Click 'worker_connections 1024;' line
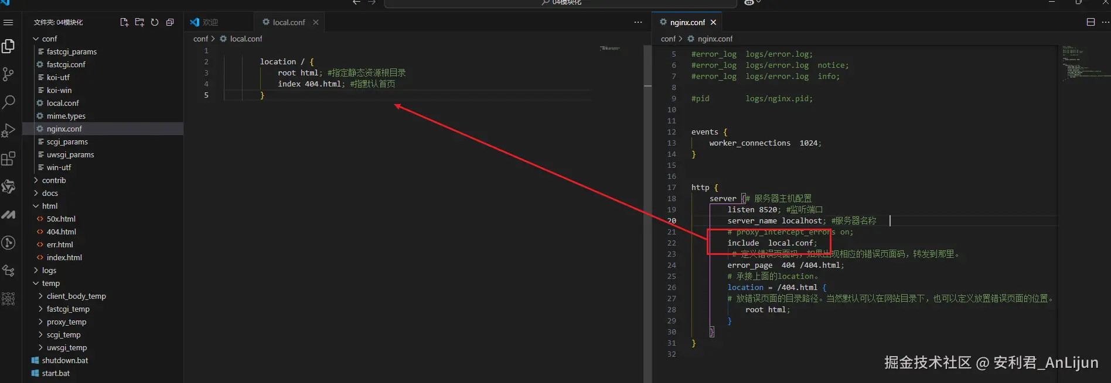 [x=765, y=143]
